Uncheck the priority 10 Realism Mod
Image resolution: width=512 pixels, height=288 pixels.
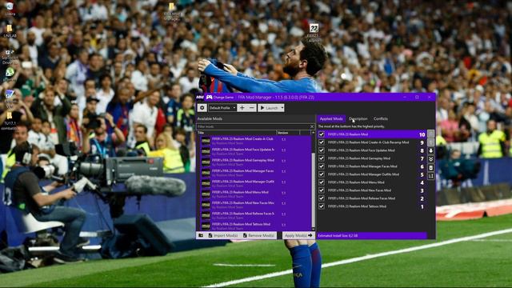click(x=322, y=134)
